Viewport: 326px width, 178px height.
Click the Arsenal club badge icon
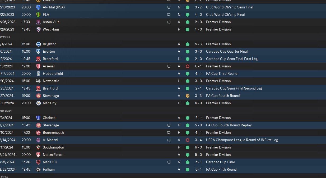point(38,66)
